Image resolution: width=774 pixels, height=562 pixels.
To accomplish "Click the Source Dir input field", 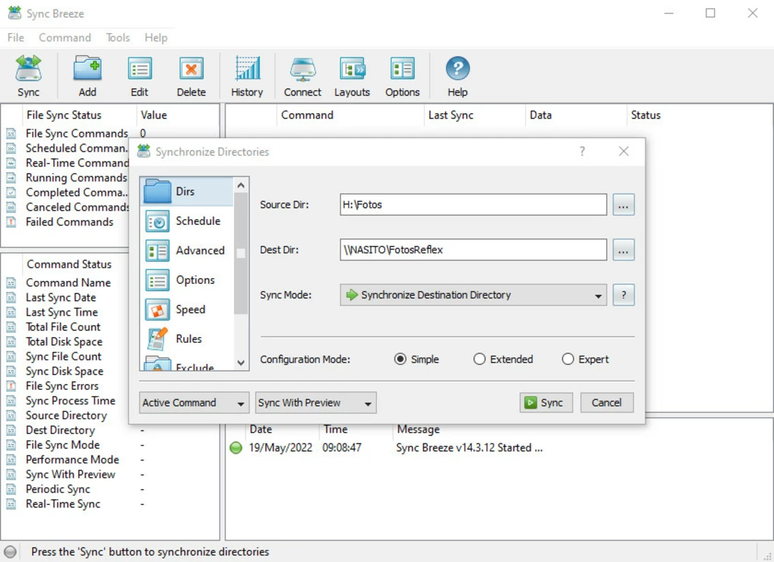I will click(473, 204).
